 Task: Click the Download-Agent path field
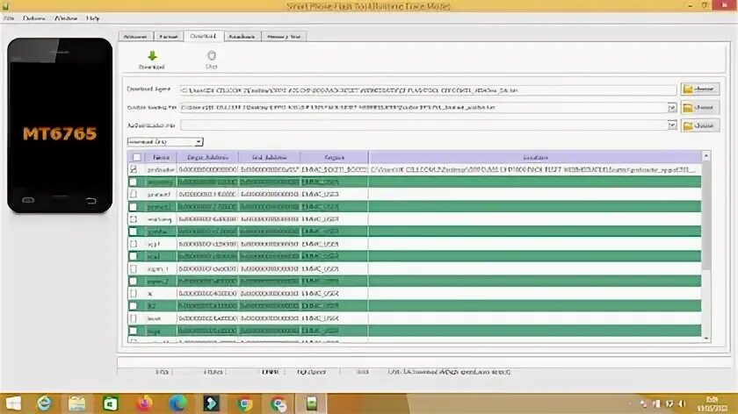[428, 89]
